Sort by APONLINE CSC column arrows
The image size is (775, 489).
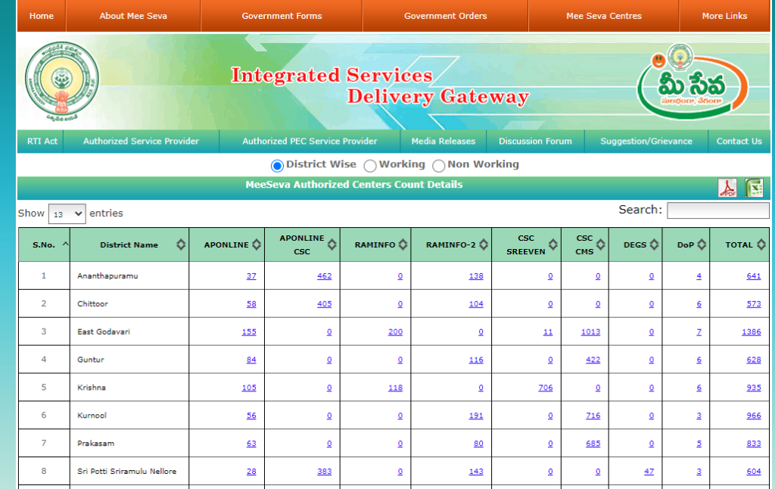[x=331, y=244]
